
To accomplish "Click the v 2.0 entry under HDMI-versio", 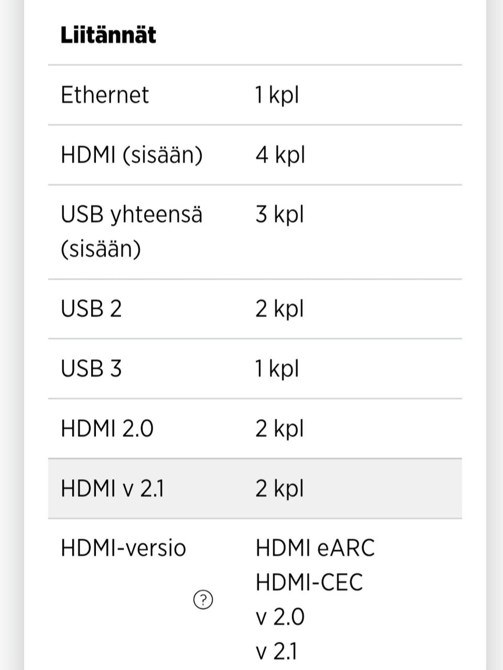I will tap(280, 617).
